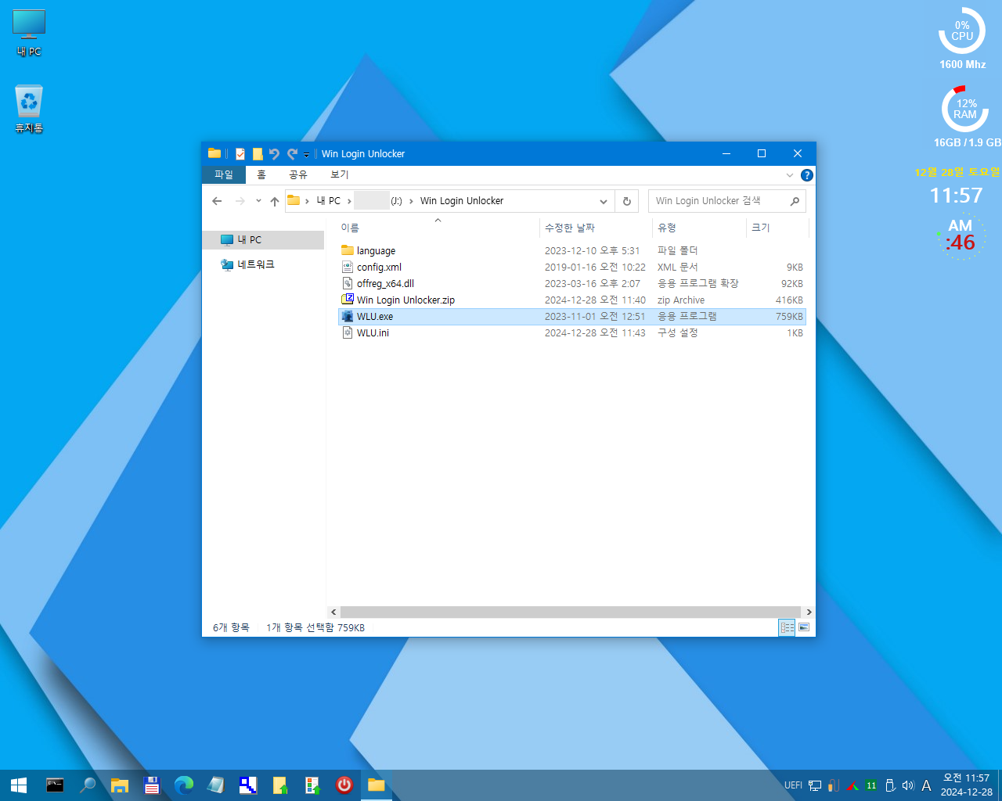Image resolution: width=1002 pixels, height=801 pixels.
Task: Click the active folder window taskbar button
Action: pyautogui.click(x=377, y=785)
